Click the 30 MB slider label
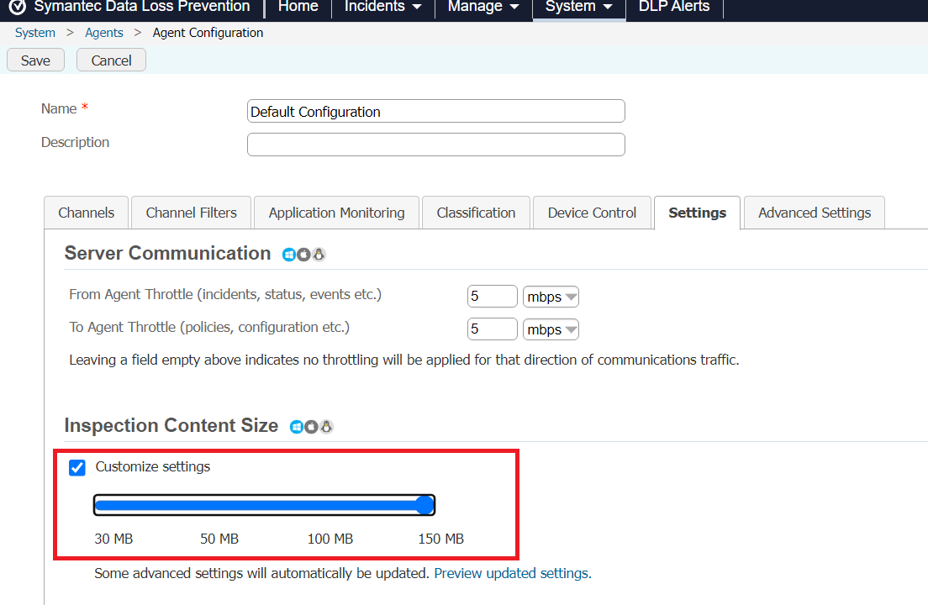This screenshot has height=605, width=928. [x=113, y=539]
